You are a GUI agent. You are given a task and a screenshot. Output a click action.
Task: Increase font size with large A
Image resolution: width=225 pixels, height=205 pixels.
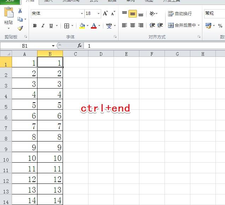coord(105,13)
